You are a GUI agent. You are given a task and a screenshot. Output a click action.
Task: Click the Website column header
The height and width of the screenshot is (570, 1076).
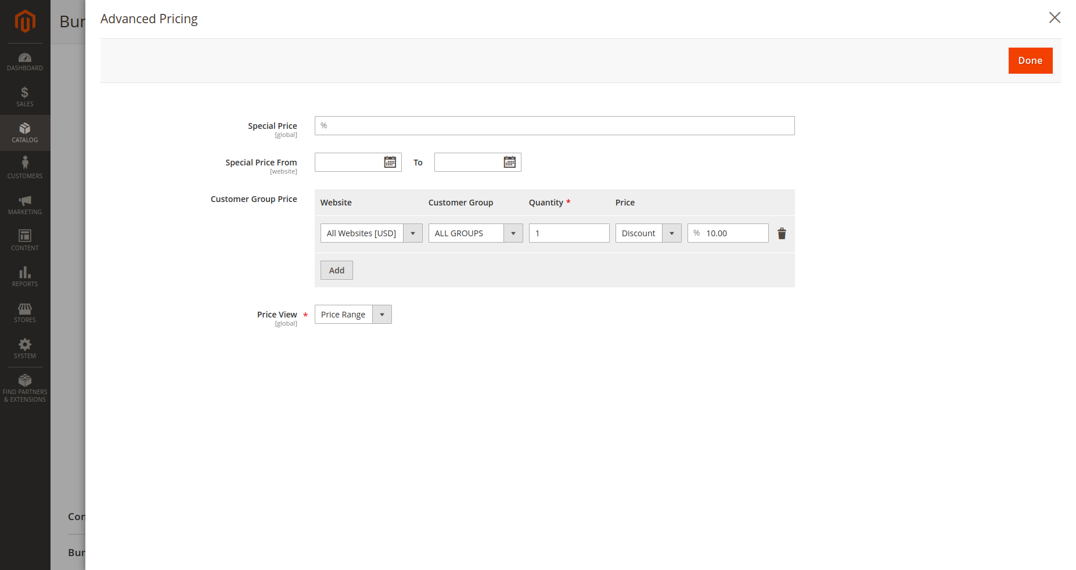(x=336, y=203)
